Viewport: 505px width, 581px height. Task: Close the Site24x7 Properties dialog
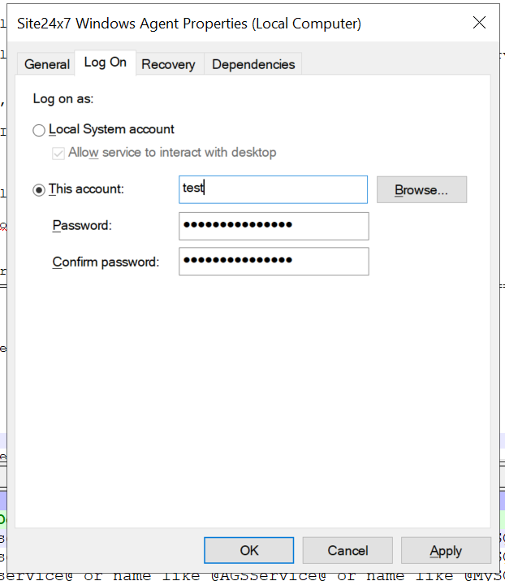pos(479,23)
